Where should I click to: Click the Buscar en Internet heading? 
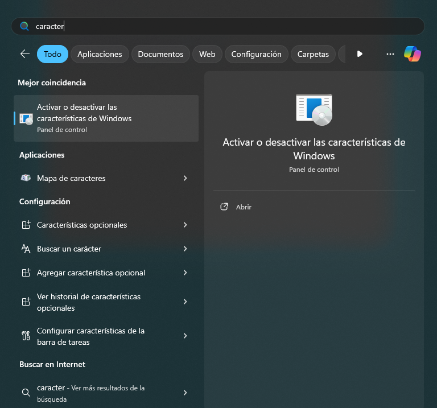tap(52, 364)
